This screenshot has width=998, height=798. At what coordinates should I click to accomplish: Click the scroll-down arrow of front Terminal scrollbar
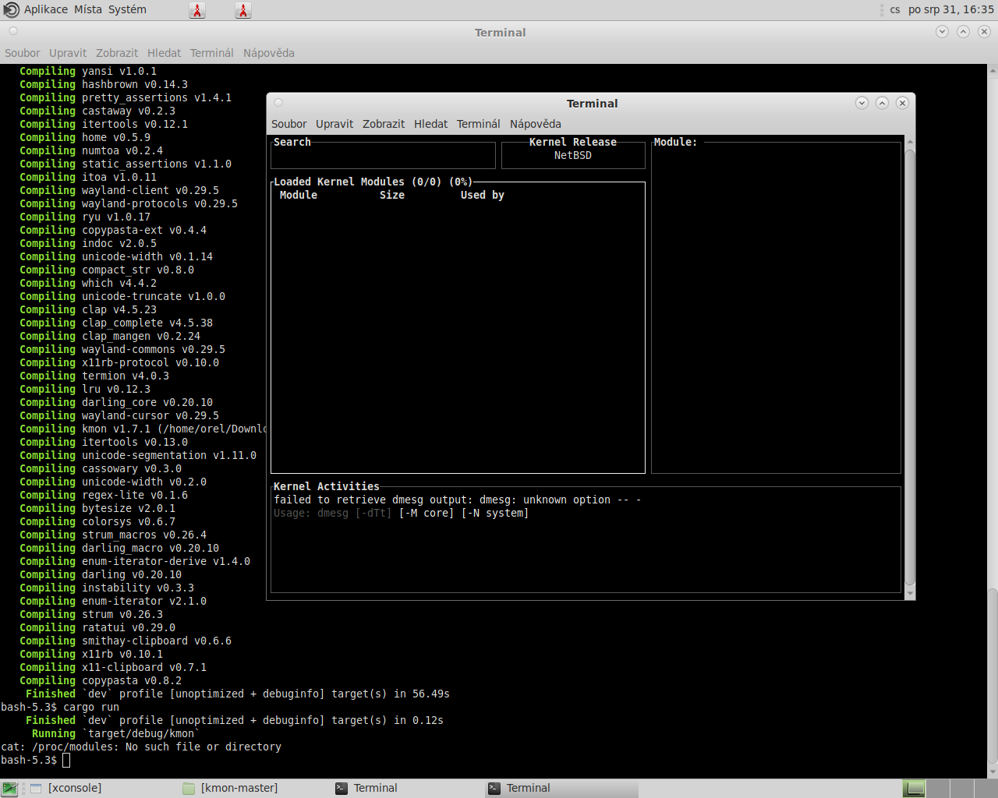point(910,594)
